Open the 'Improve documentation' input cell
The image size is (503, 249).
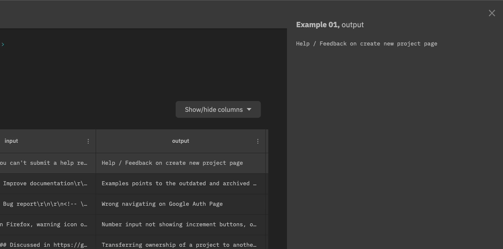pos(45,184)
